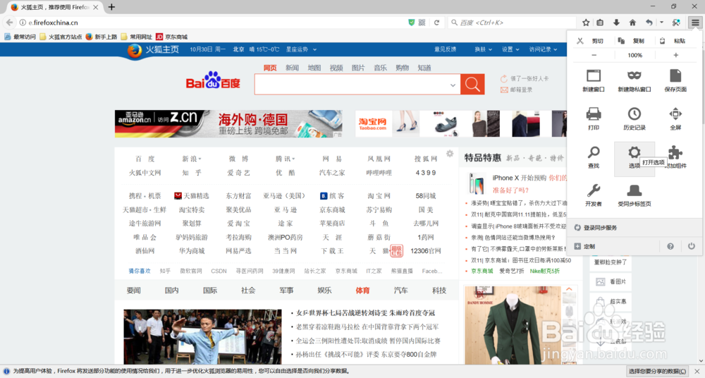Click gear settings icon above site list
The width and height of the screenshot is (705, 378).
pyautogui.click(x=450, y=154)
